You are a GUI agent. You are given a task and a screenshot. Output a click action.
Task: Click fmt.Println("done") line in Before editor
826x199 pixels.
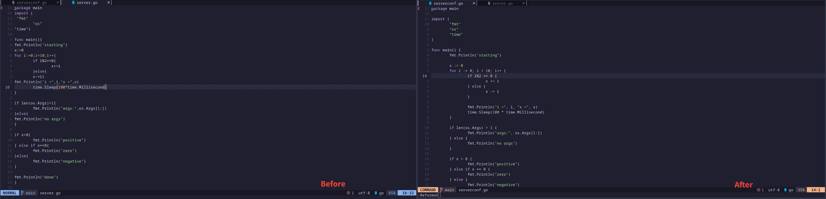(36, 177)
